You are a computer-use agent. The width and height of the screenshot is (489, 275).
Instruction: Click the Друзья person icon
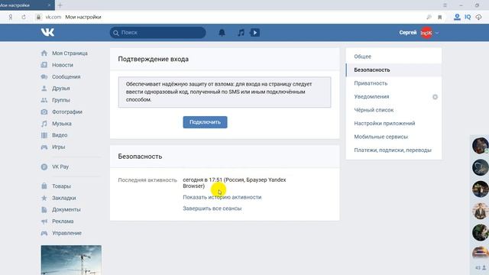[44, 89]
